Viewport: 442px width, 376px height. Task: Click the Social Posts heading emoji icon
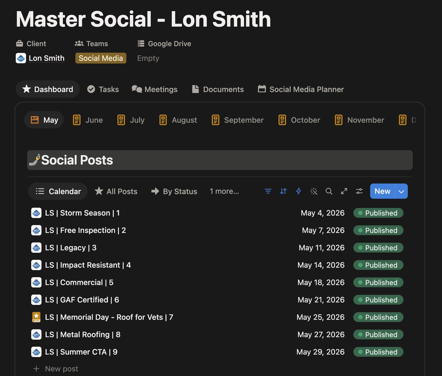click(x=35, y=160)
